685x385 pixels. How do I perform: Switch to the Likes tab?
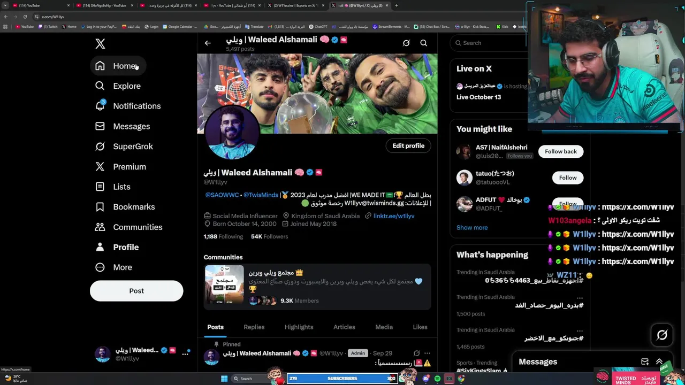(x=420, y=327)
